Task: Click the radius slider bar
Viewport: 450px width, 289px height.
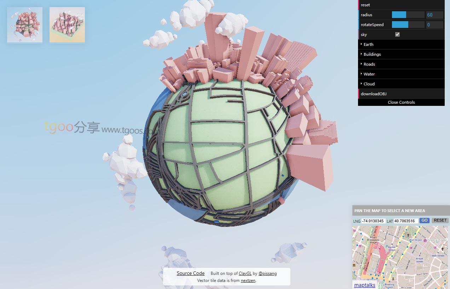Action: pyautogui.click(x=408, y=15)
